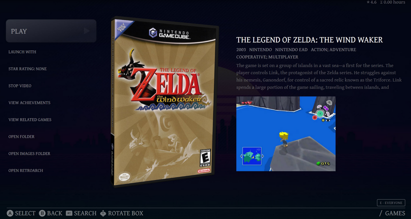Click the Rotate Box d-pad icon
This screenshot has height=219, width=411.
click(103, 213)
